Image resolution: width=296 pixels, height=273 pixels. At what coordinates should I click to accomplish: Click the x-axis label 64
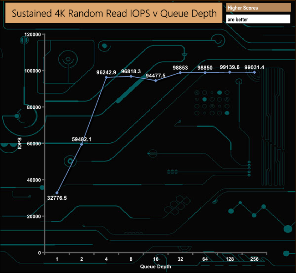pyautogui.click(x=205, y=259)
